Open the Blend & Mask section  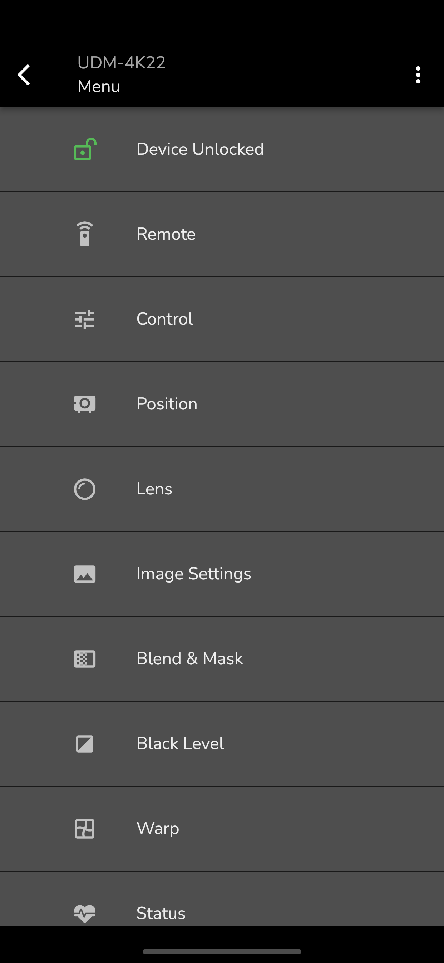coord(222,659)
